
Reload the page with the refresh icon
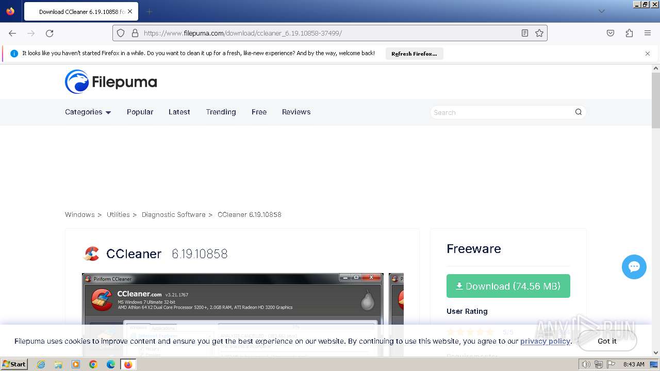(49, 33)
